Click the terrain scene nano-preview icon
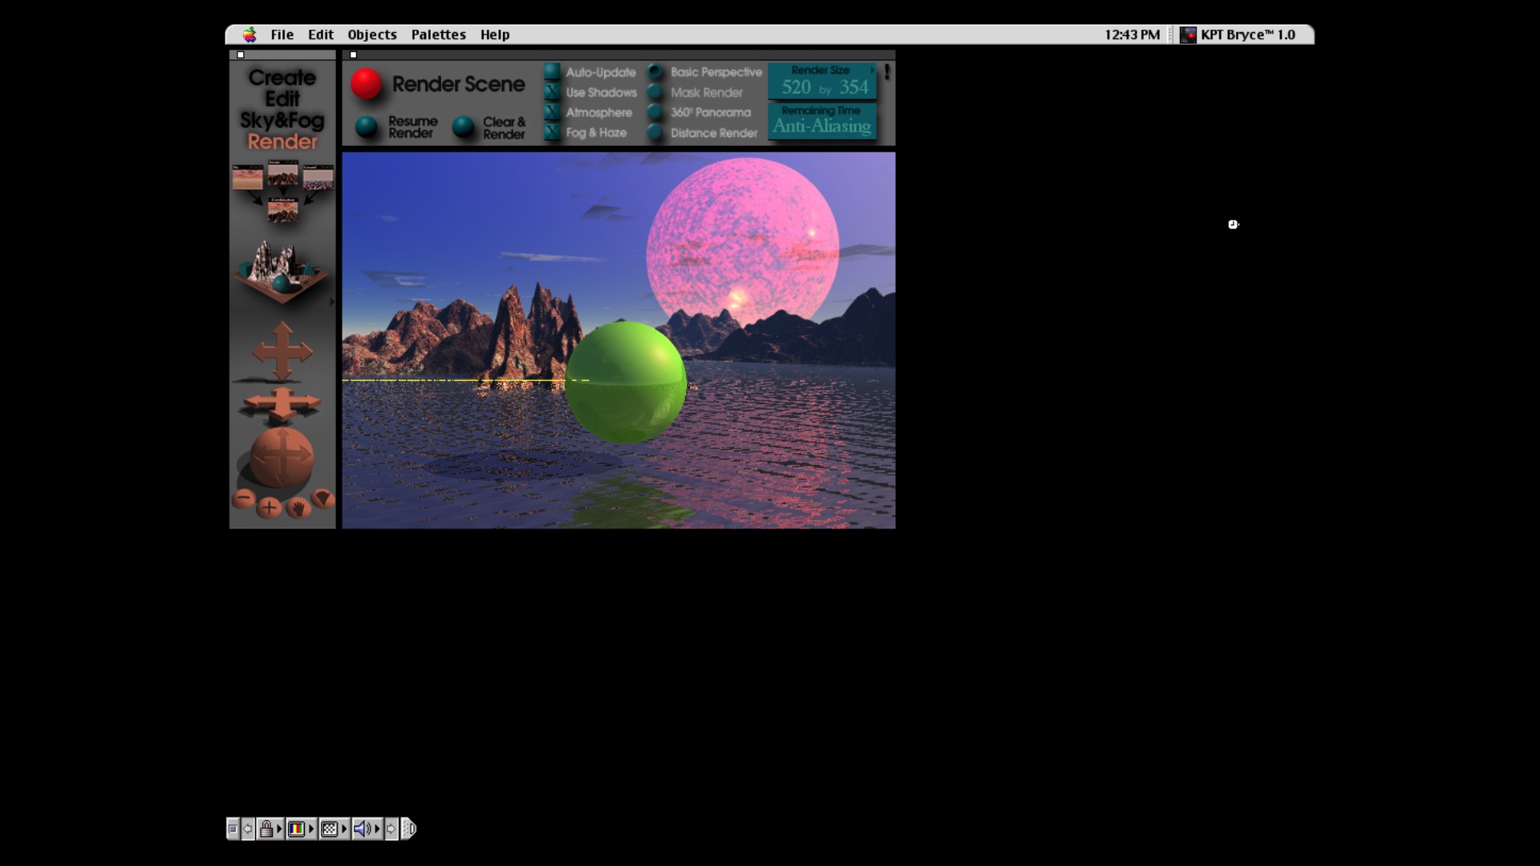The width and height of the screenshot is (1540, 866). 281,273
